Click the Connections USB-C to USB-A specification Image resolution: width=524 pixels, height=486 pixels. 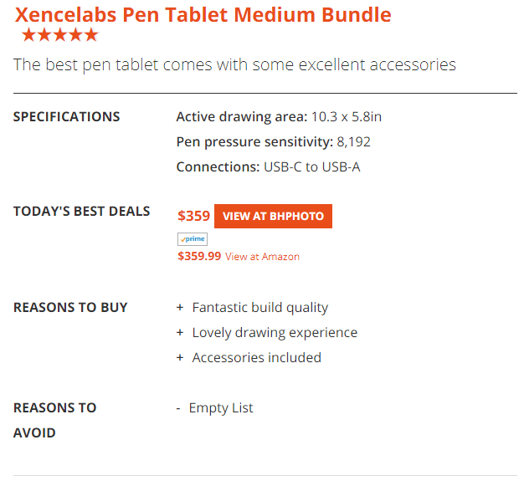pos(268,167)
